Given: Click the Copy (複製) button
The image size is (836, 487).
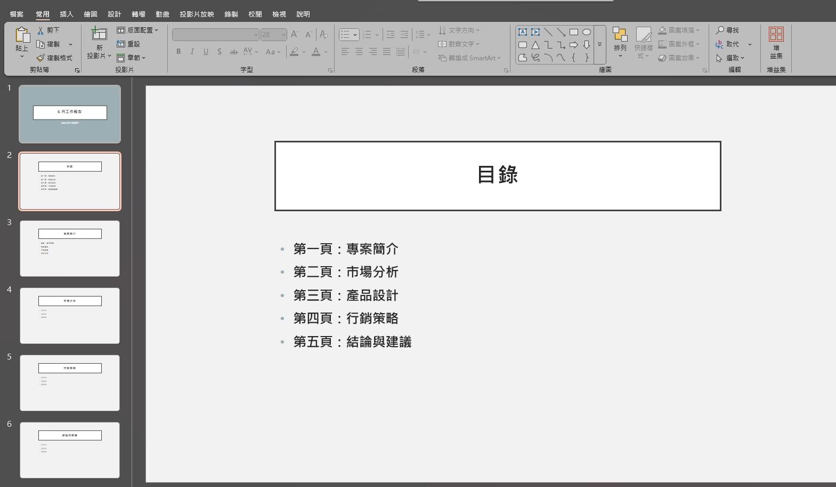Looking at the screenshot, I should (48, 44).
